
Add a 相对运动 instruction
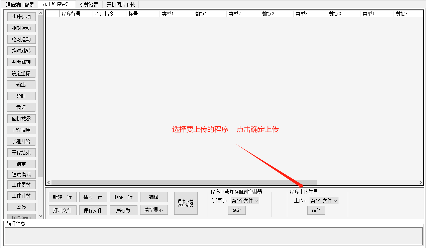point(21,28)
